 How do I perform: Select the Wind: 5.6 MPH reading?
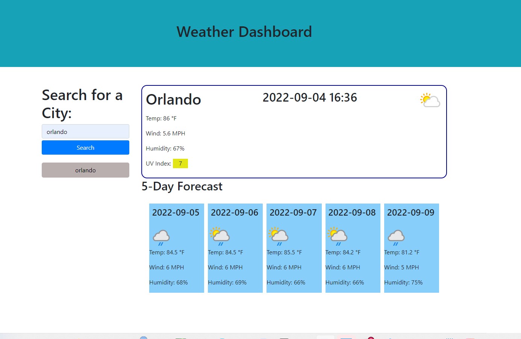click(x=165, y=134)
